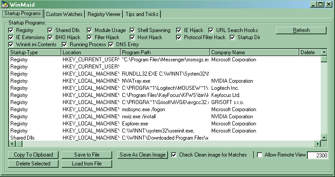Click the horizontal scroll left arrow
This screenshot has height=177, width=335.
pos(12,144)
